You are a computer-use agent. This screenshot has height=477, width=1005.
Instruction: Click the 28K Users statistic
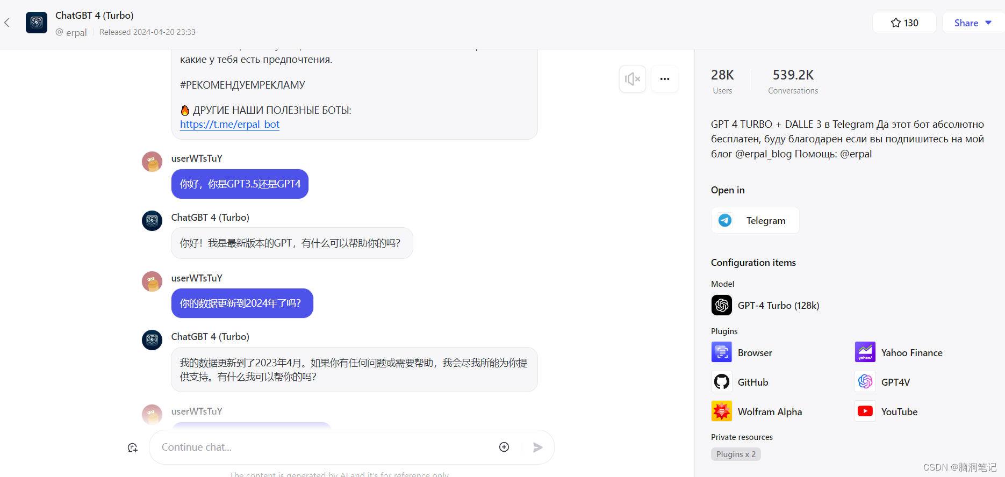722,81
